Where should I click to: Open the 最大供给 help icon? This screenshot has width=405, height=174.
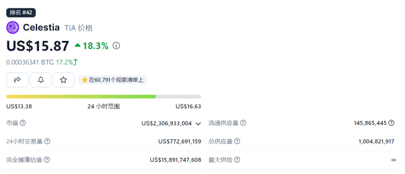[237, 160]
